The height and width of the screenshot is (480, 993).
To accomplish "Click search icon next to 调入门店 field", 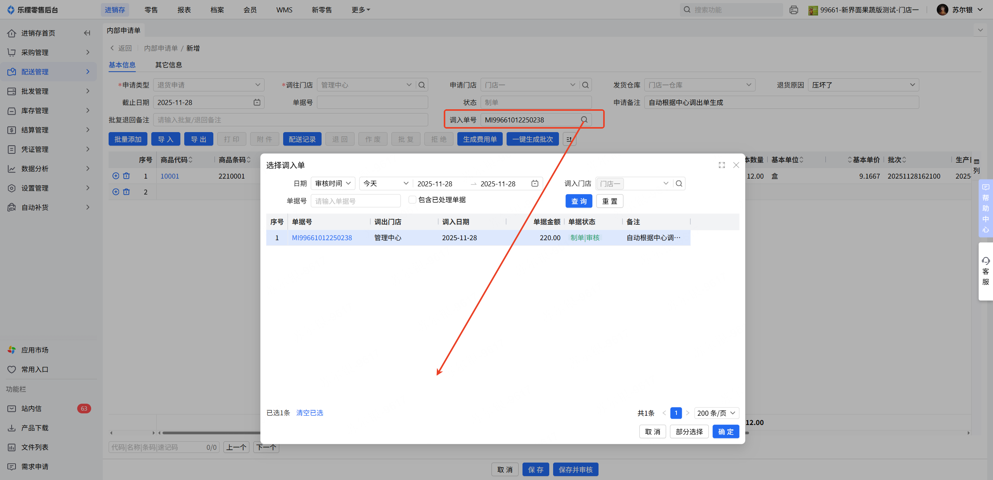I will pos(679,184).
